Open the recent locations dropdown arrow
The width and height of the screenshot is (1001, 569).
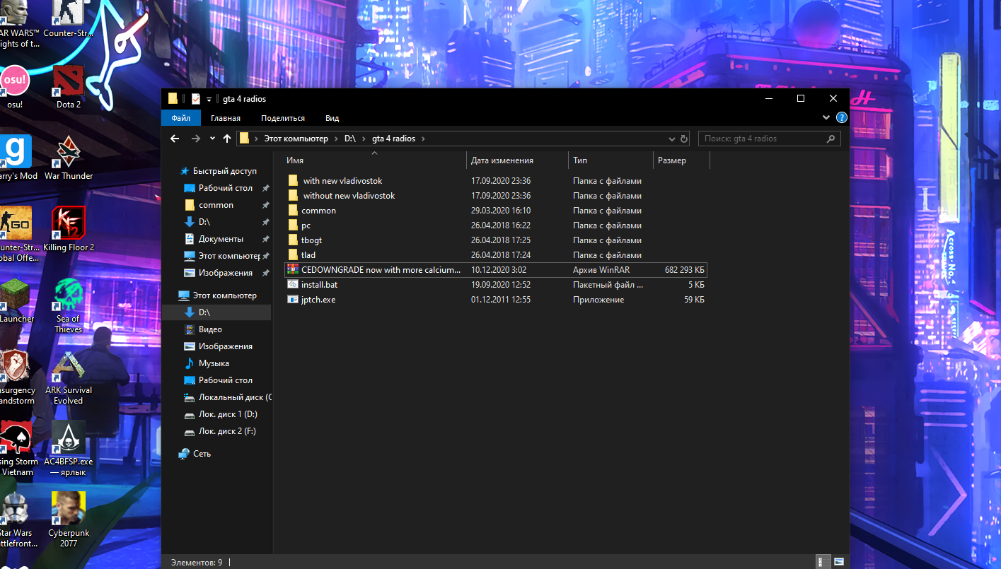213,139
